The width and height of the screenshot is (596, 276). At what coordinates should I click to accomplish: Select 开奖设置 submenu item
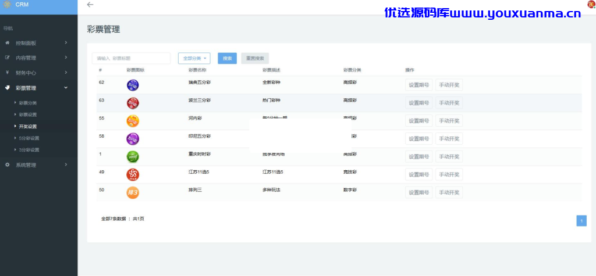[28, 127]
